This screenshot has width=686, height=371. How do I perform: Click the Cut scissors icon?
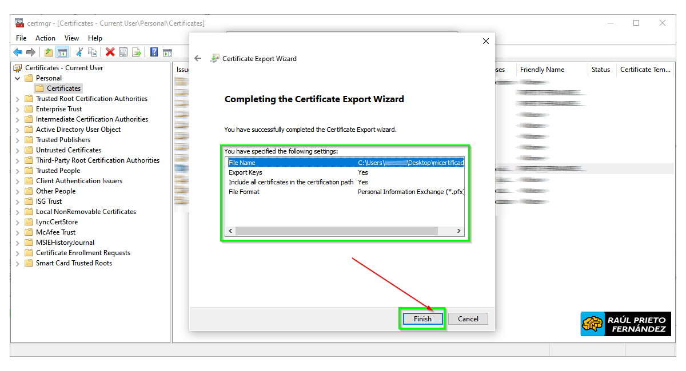pyautogui.click(x=79, y=53)
